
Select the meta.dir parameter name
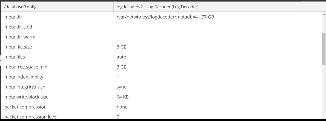[13, 17]
